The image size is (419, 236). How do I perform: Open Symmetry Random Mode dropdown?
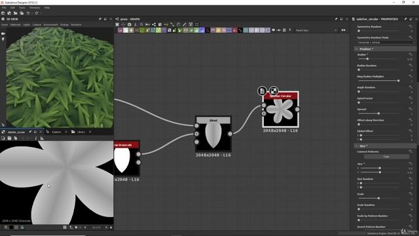386,42
